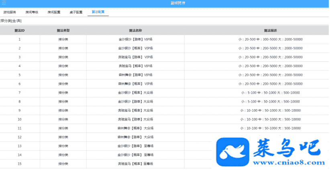
Task: Click algorithm ID cell 5
Action: pyautogui.click(x=20, y=75)
